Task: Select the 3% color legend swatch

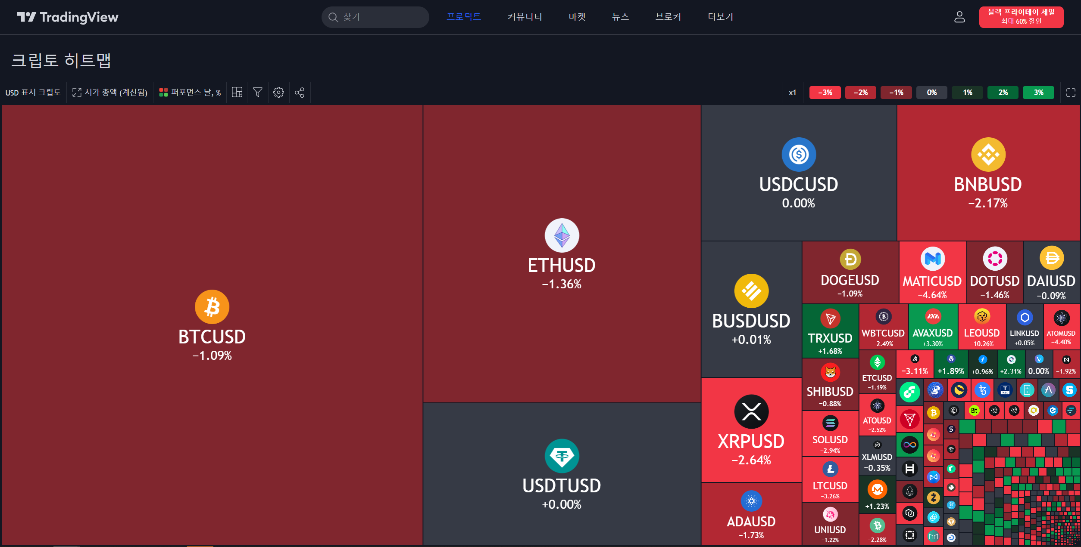Action: pos(1039,93)
